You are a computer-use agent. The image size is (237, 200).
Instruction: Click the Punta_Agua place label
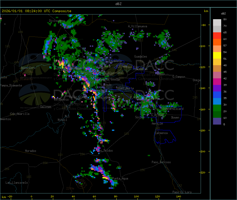[120, 178]
